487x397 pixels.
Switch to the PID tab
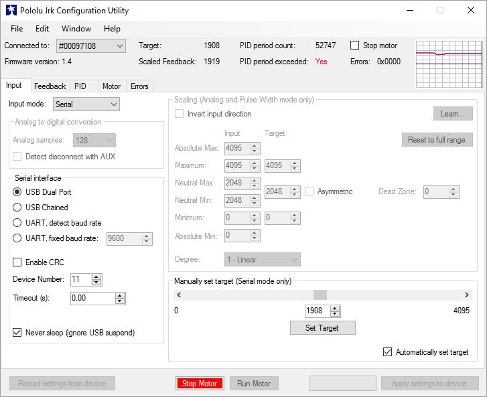80,86
